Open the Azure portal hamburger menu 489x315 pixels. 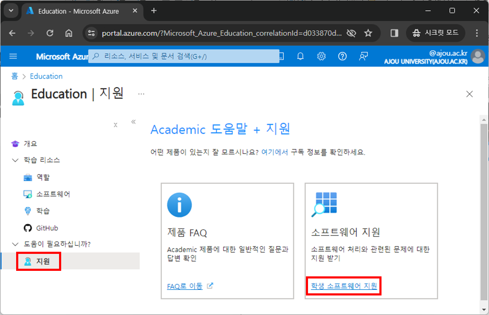[x=13, y=56]
